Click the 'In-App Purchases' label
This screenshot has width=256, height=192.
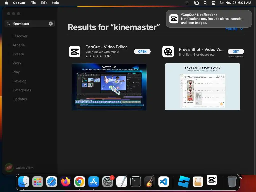236,57
